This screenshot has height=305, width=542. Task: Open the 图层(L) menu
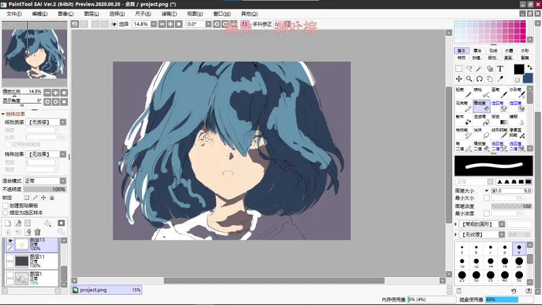click(91, 14)
